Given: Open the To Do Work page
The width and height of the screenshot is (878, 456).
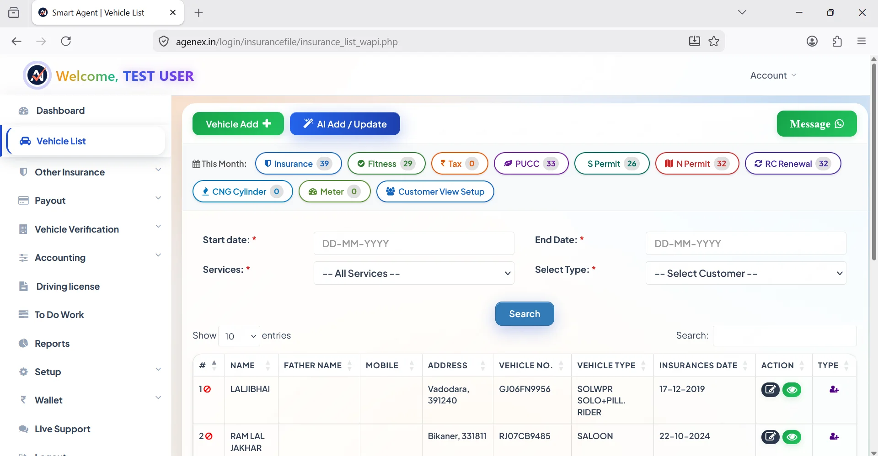Looking at the screenshot, I should [59, 315].
